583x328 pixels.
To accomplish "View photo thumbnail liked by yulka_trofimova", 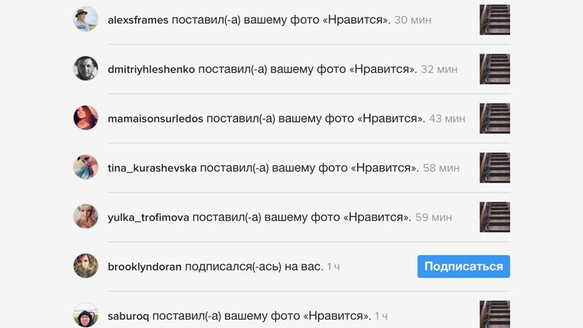I will (x=495, y=217).
